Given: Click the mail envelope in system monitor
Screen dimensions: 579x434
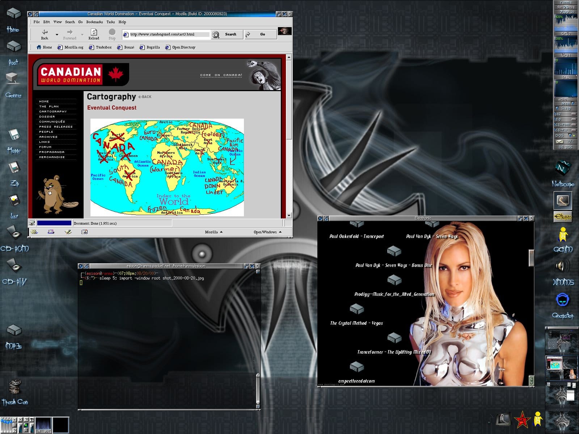Looking at the screenshot, I should click(559, 141).
